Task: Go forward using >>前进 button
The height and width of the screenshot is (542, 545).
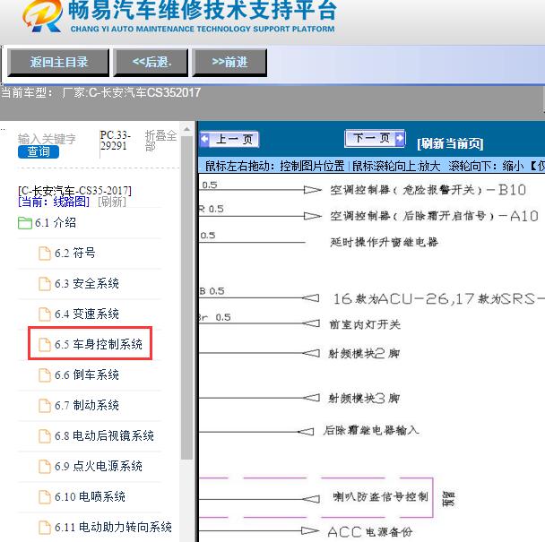Action: [229, 63]
